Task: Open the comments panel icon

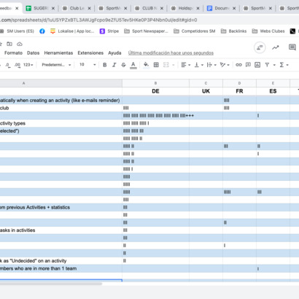Action: 292,47
